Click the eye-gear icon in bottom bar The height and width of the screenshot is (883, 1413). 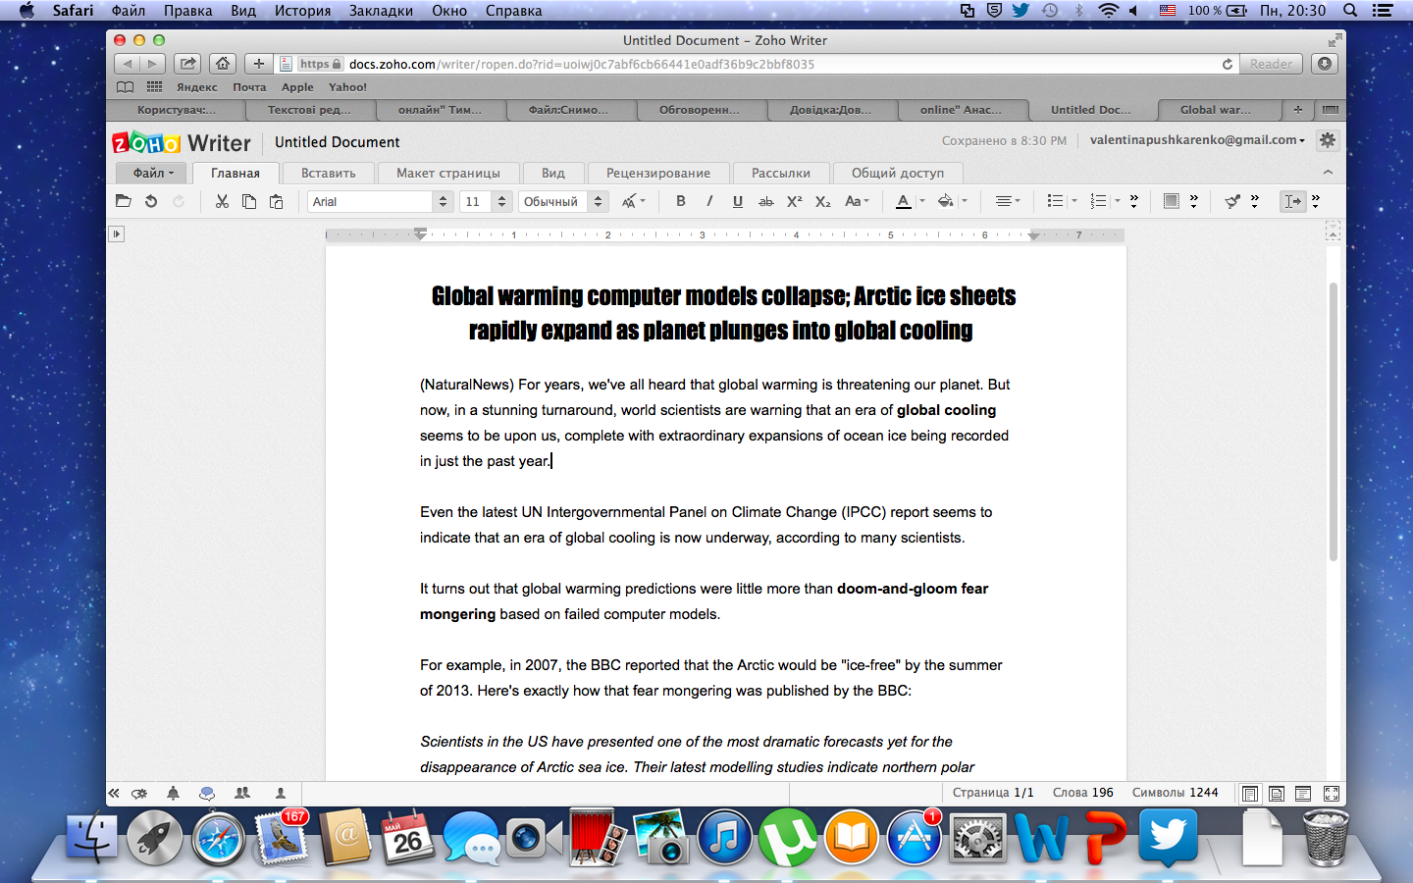139,793
